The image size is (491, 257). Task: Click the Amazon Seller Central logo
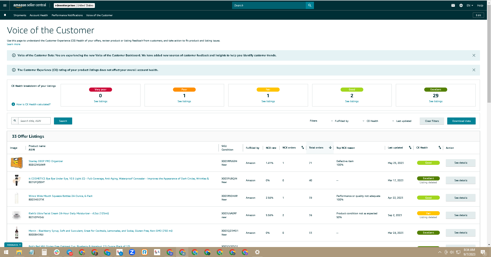click(x=30, y=5)
